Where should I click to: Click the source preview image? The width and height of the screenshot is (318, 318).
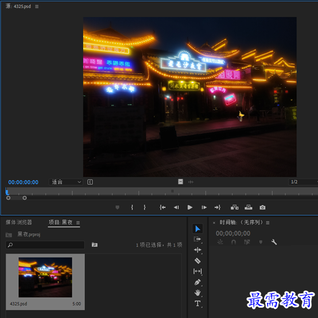(190, 97)
